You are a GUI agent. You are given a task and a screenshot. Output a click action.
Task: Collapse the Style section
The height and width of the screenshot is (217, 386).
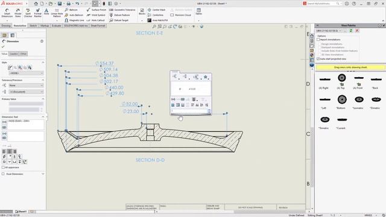(x=43, y=63)
